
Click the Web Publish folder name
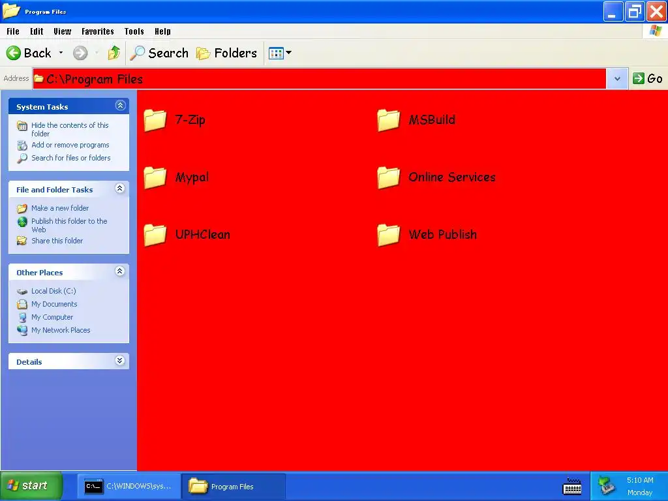[443, 234]
